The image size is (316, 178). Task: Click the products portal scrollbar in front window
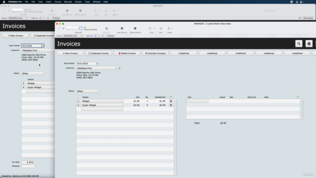(x=175, y=137)
